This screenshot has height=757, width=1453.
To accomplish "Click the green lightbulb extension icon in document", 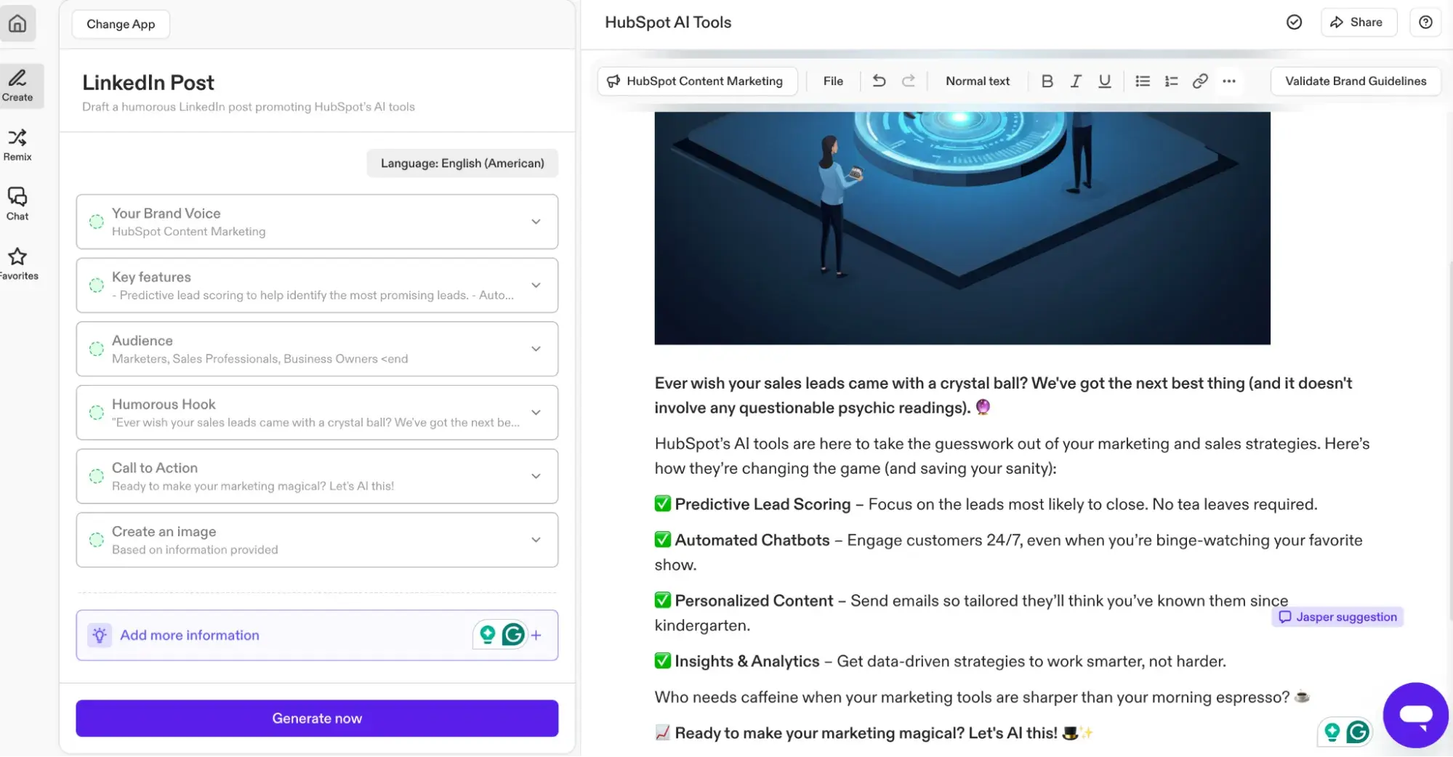I will pyautogui.click(x=1332, y=732).
